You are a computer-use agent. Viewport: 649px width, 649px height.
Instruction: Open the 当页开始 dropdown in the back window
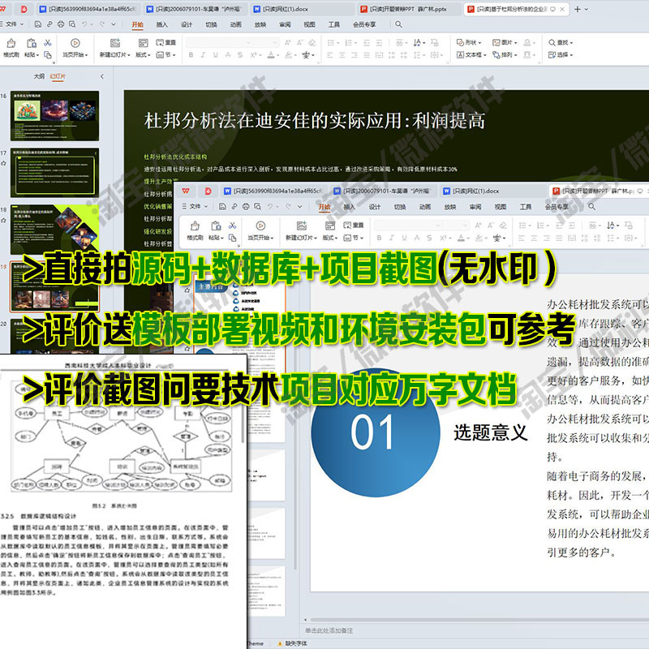75,54
